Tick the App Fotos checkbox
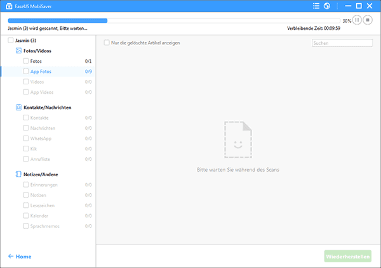The width and height of the screenshot is (381, 268). point(26,72)
